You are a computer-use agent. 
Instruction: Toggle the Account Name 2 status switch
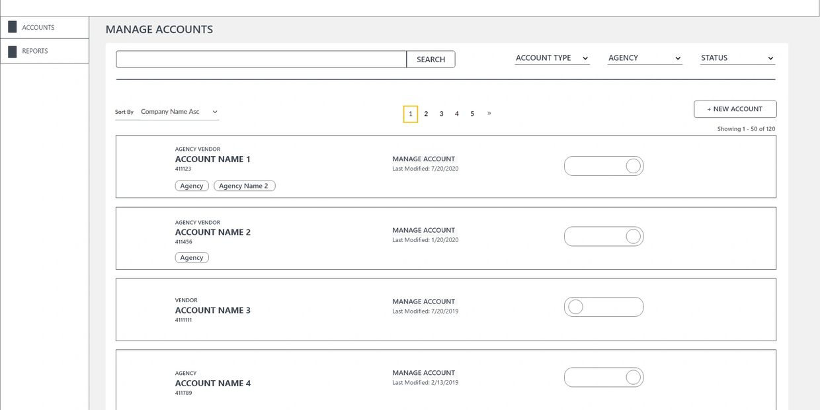point(603,236)
